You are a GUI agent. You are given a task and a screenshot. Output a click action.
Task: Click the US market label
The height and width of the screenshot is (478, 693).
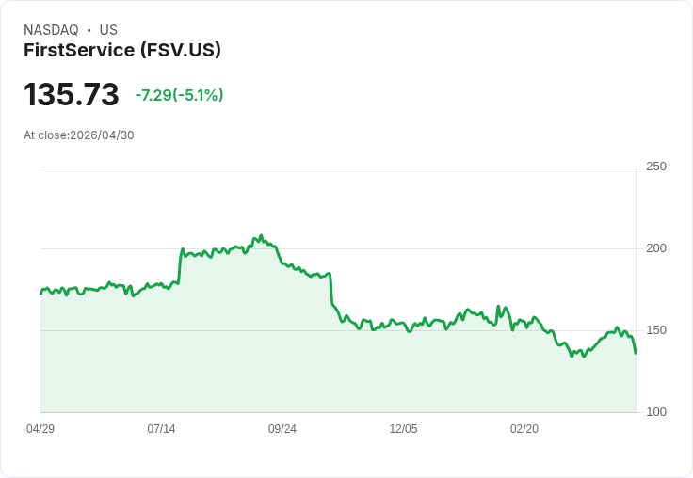(x=108, y=30)
